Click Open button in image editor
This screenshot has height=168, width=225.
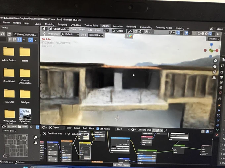tap(23, 126)
